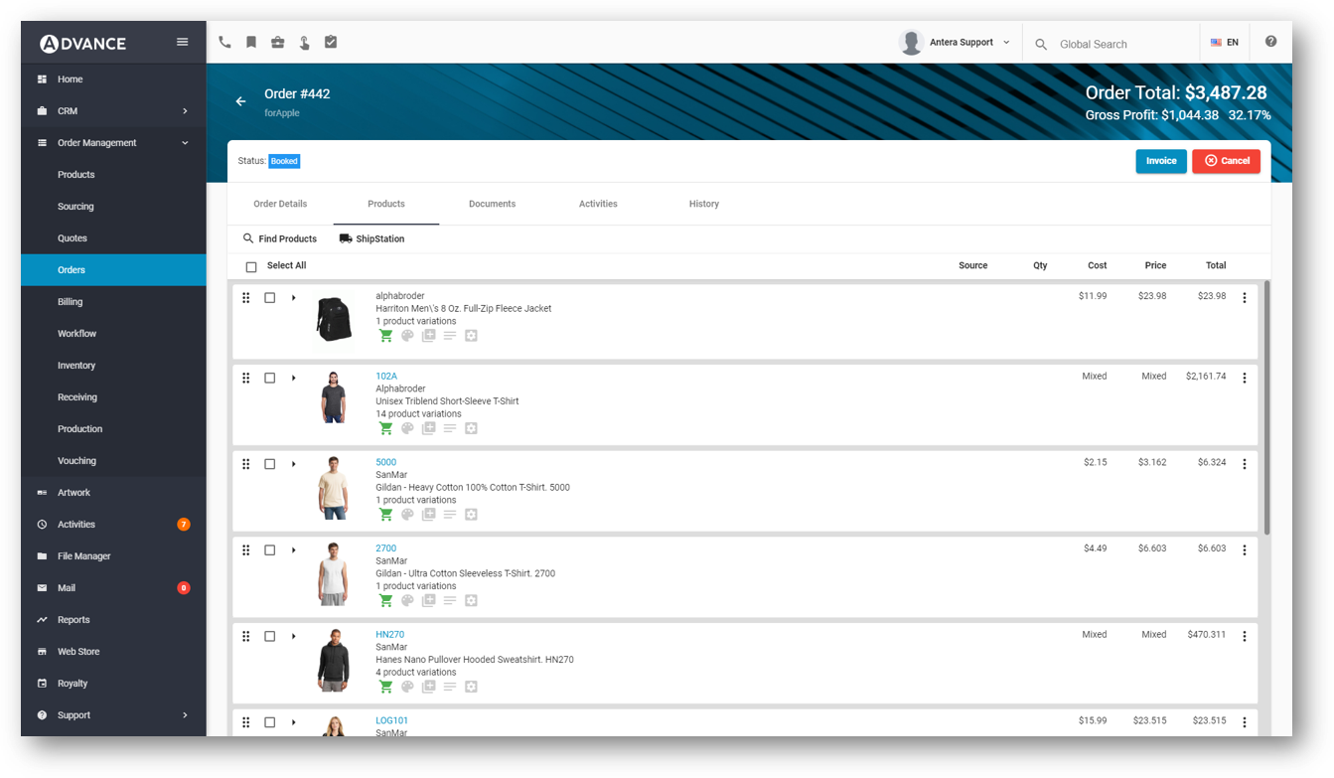Image resolution: width=1334 pixels, height=778 pixels.
Task: Click add-box icon for 5000 Gildan T-Shirt
Action: point(428,515)
